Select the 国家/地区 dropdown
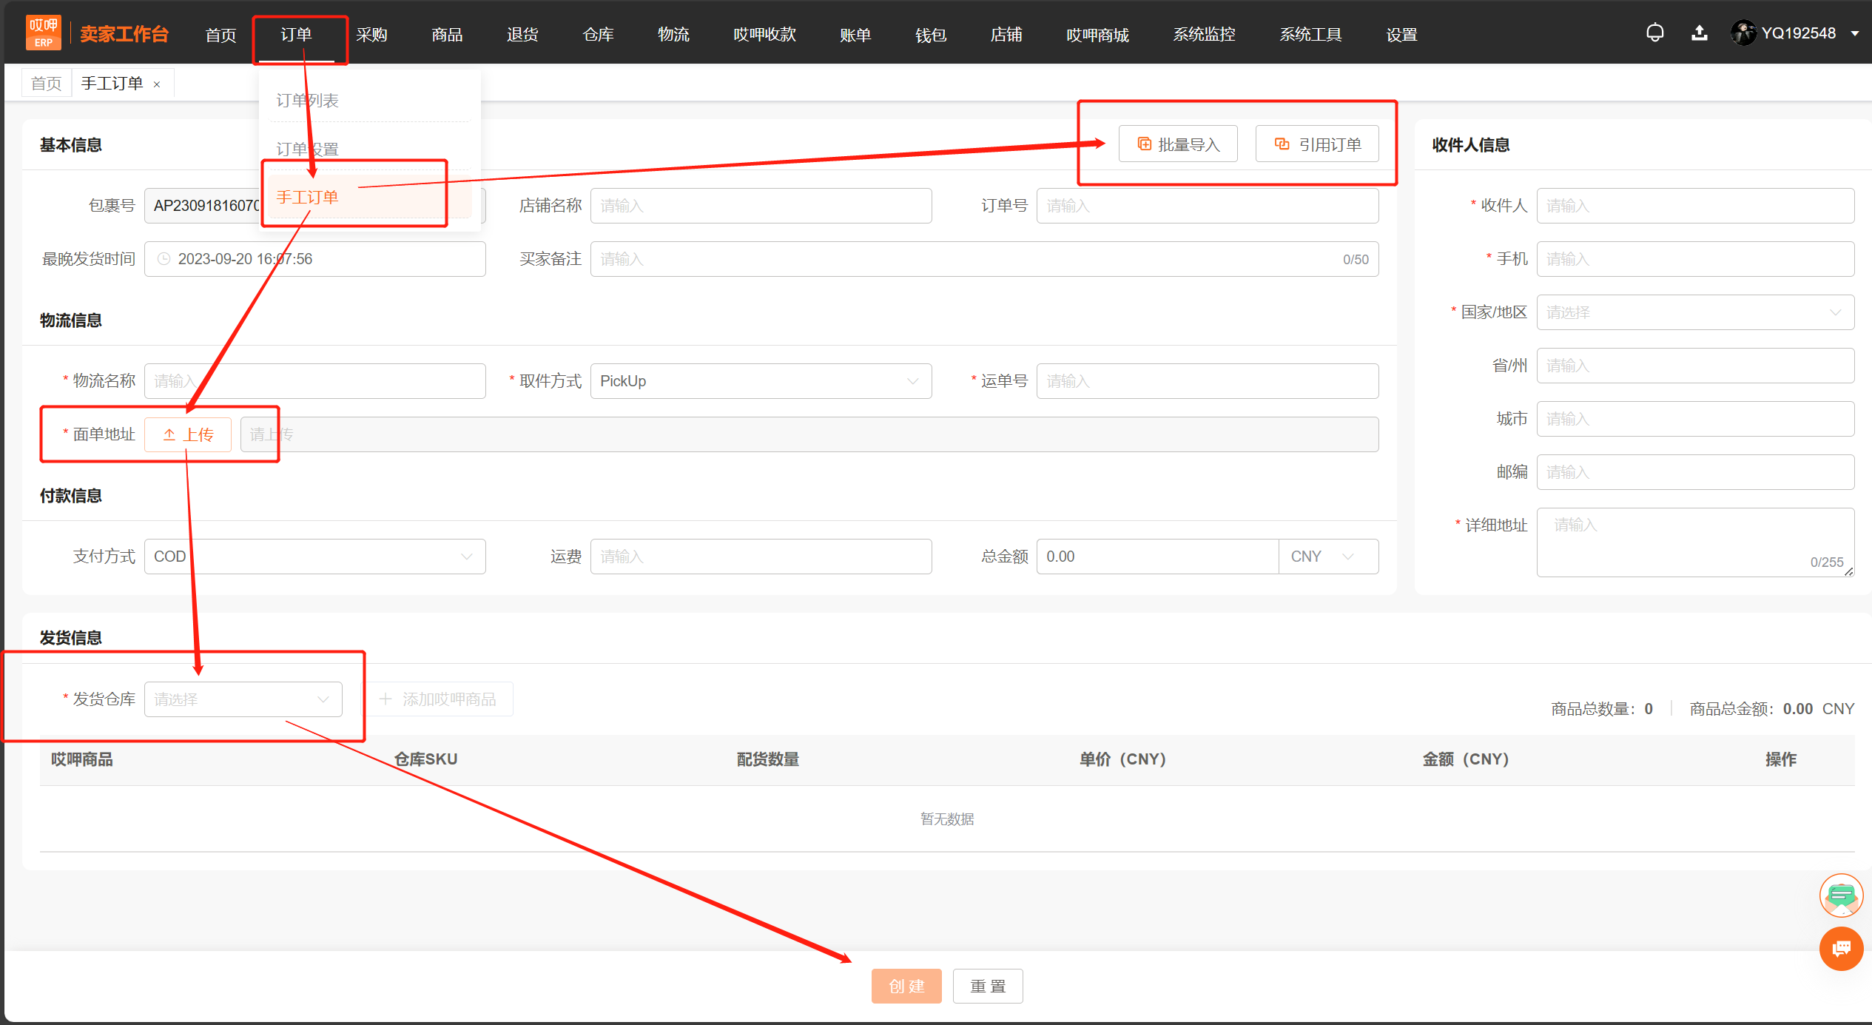1872x1025 pixels. click(1695, 312)
